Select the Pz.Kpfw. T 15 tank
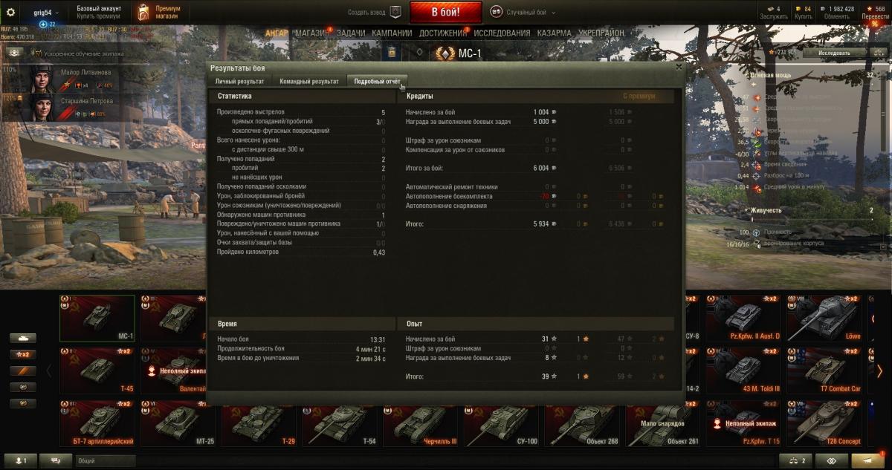 [743, 423]
